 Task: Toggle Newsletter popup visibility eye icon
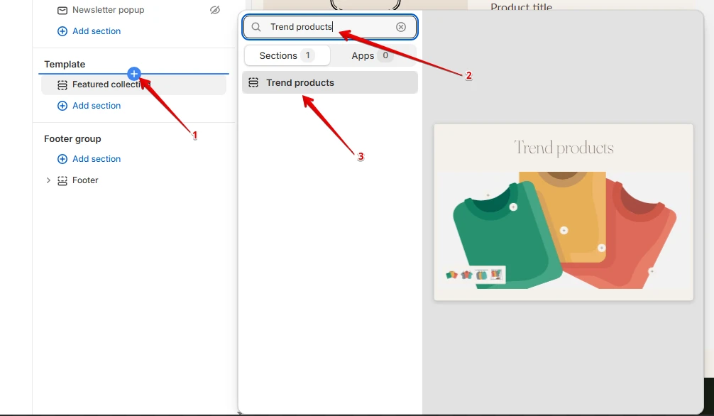215,10
